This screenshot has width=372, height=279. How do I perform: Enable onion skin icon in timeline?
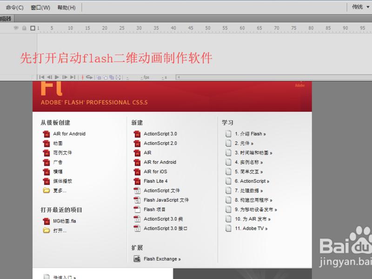coord(99,77)
